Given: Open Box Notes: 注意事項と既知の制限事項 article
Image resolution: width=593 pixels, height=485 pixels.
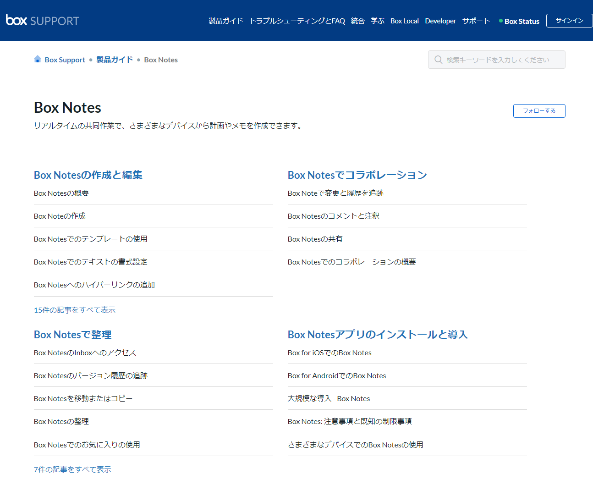Looking at the screenshot, I should pos(350,421).
